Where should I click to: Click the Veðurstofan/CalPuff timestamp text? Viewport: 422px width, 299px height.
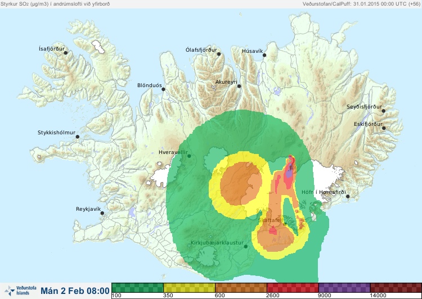361,4
